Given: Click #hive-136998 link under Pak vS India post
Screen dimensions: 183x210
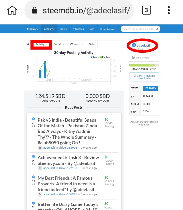Looking at the screenshot, I should [x=68, y=148].
